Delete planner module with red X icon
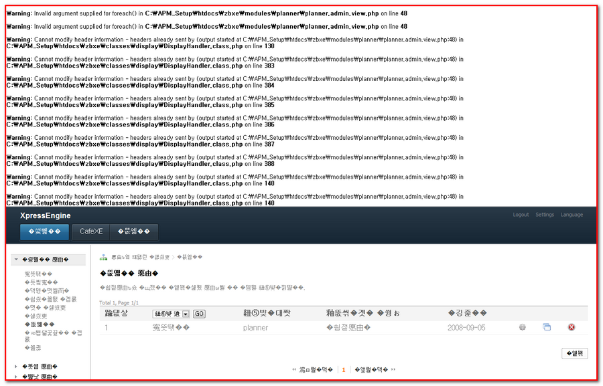 click(572, 327)
